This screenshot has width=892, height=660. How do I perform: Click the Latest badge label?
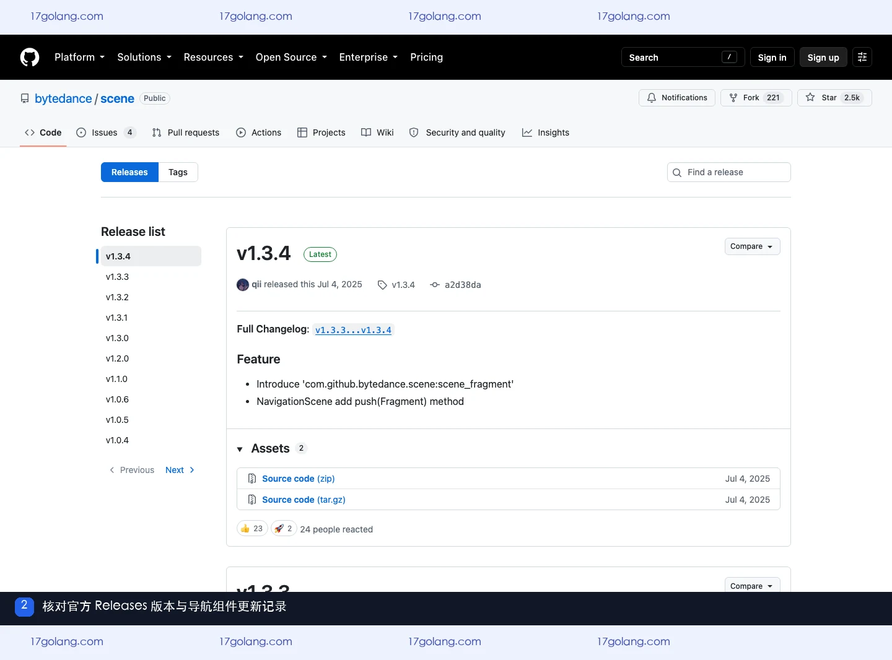pyautogui.click(x=320, y=254)
